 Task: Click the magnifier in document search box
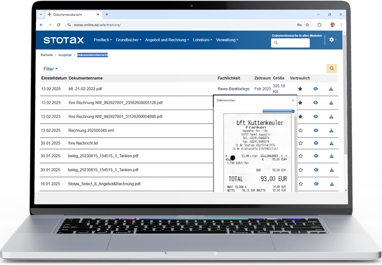click(276, 43)
